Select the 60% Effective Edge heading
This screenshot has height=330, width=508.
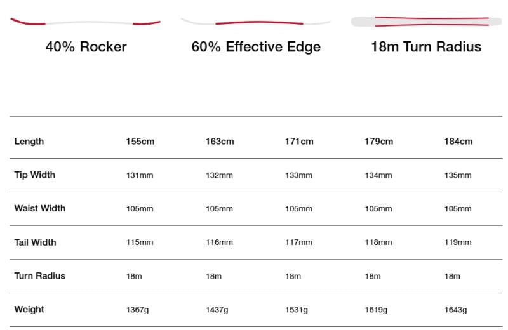(x=256, y=46)
